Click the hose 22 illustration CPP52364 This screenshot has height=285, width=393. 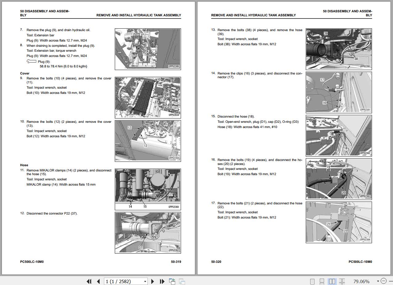tap(339, 222)
